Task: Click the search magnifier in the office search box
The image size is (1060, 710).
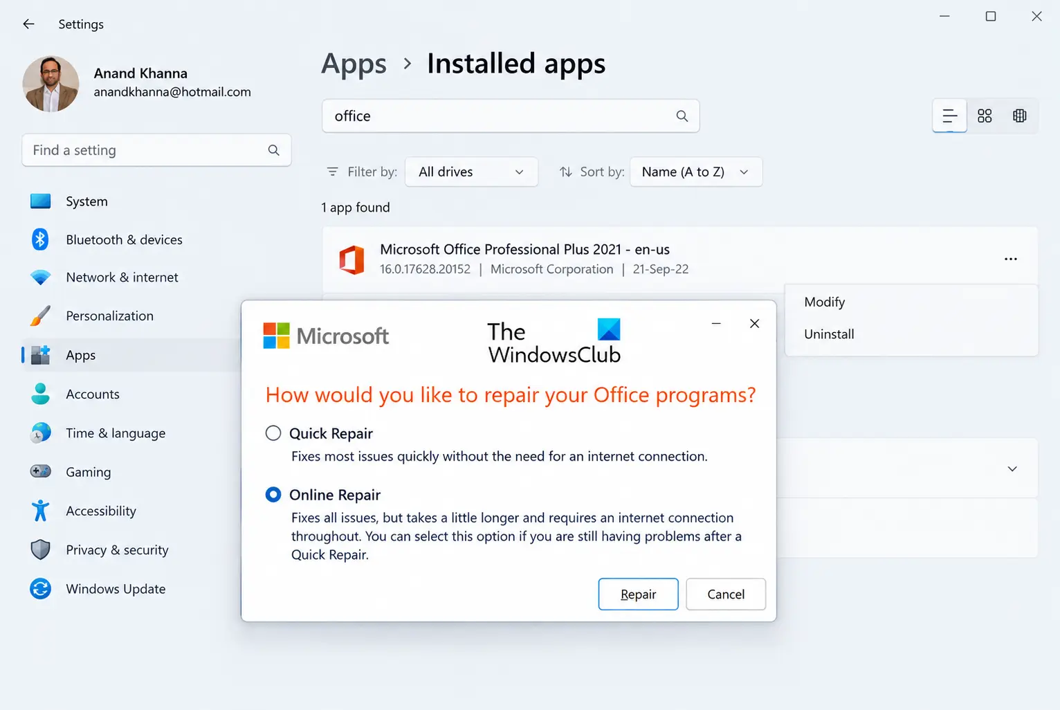Action: click(x=682, y=116)
